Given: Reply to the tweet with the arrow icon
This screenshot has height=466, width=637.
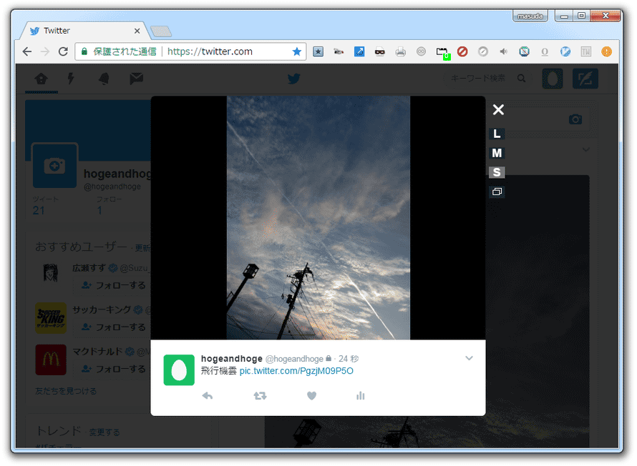Looking at the screenshot, I should [x=208, y=396].
